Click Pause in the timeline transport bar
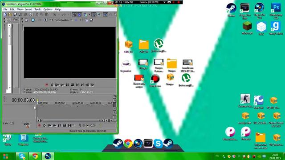This screenshot has width=285, height=160. tap(59, 125)
